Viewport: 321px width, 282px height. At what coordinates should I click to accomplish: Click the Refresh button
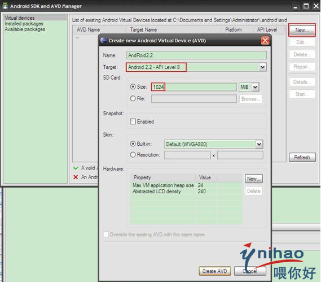302,157
